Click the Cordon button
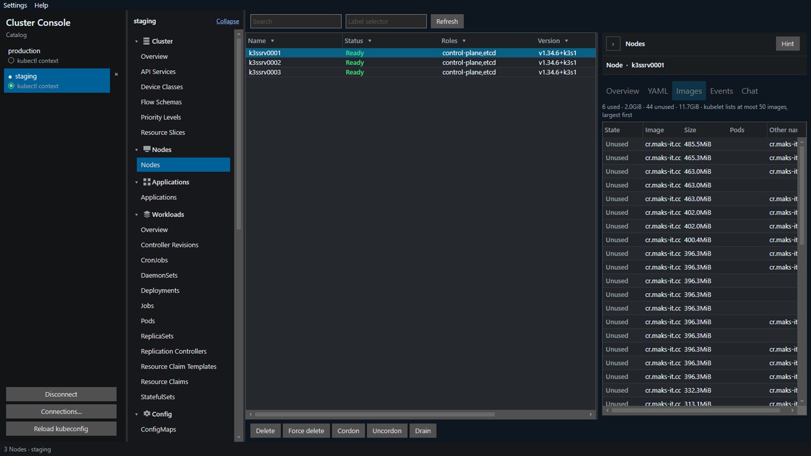The image size is (811, 456). click(x=348, y=431)
